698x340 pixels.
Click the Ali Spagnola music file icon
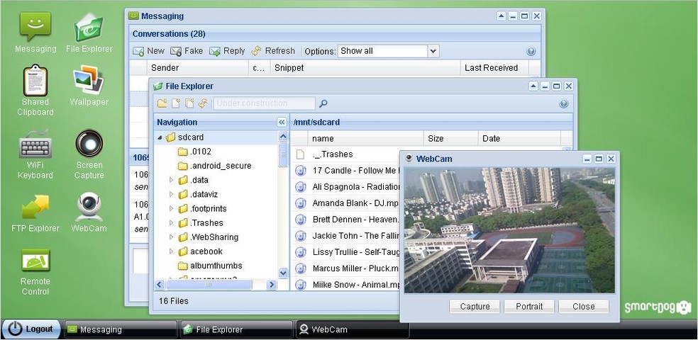pyautogui.click(x=301, y=187)
